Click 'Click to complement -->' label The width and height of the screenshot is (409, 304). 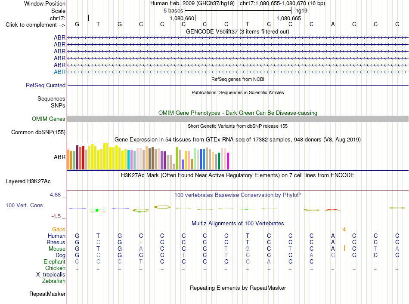pyautogui.click(x=35, y=25)
